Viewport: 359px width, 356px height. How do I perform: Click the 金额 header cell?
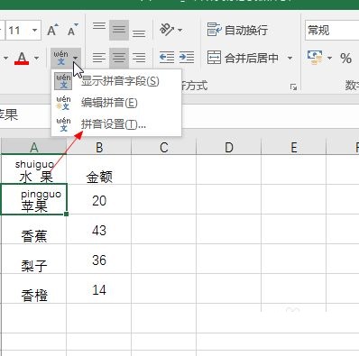coord(99,169)
